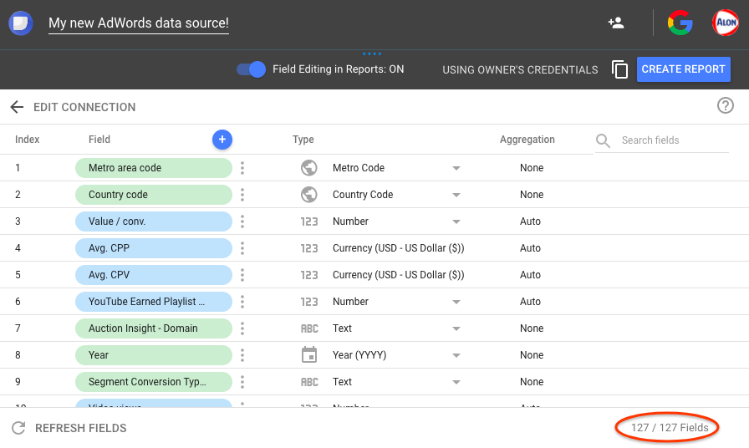
Task: Click the globe icon in the Metro Code row
Action: [309, 168]
